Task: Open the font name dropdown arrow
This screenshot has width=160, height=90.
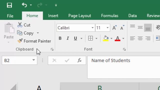Action: point(92,28)
